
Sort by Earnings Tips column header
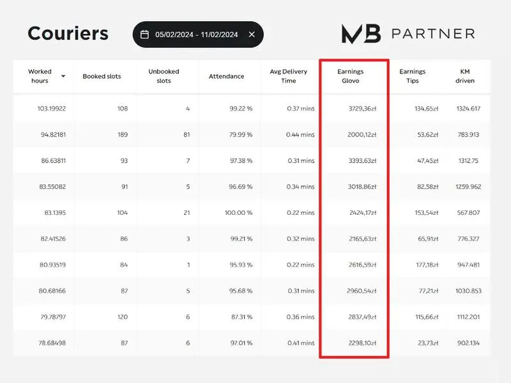click(x=412, y=77)
